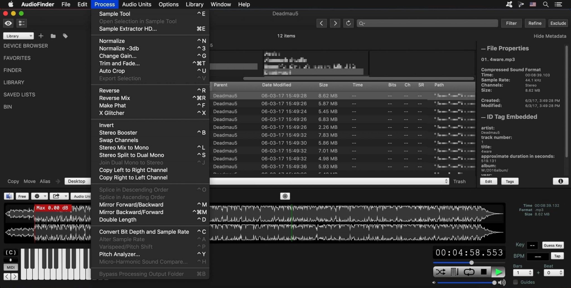Open the Audio Units menu

[137, 4]
